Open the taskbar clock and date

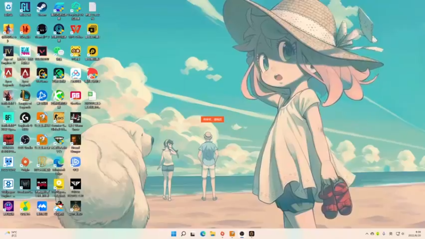[x=415, y=234]
